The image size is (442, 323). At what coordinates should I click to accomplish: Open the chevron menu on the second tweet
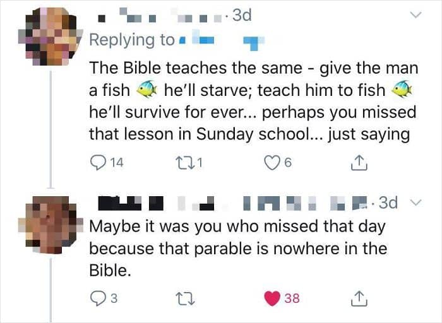click(417, 203)
